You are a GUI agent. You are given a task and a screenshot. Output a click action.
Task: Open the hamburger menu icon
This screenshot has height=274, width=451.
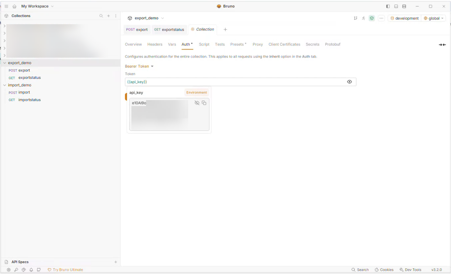[6, 6]
